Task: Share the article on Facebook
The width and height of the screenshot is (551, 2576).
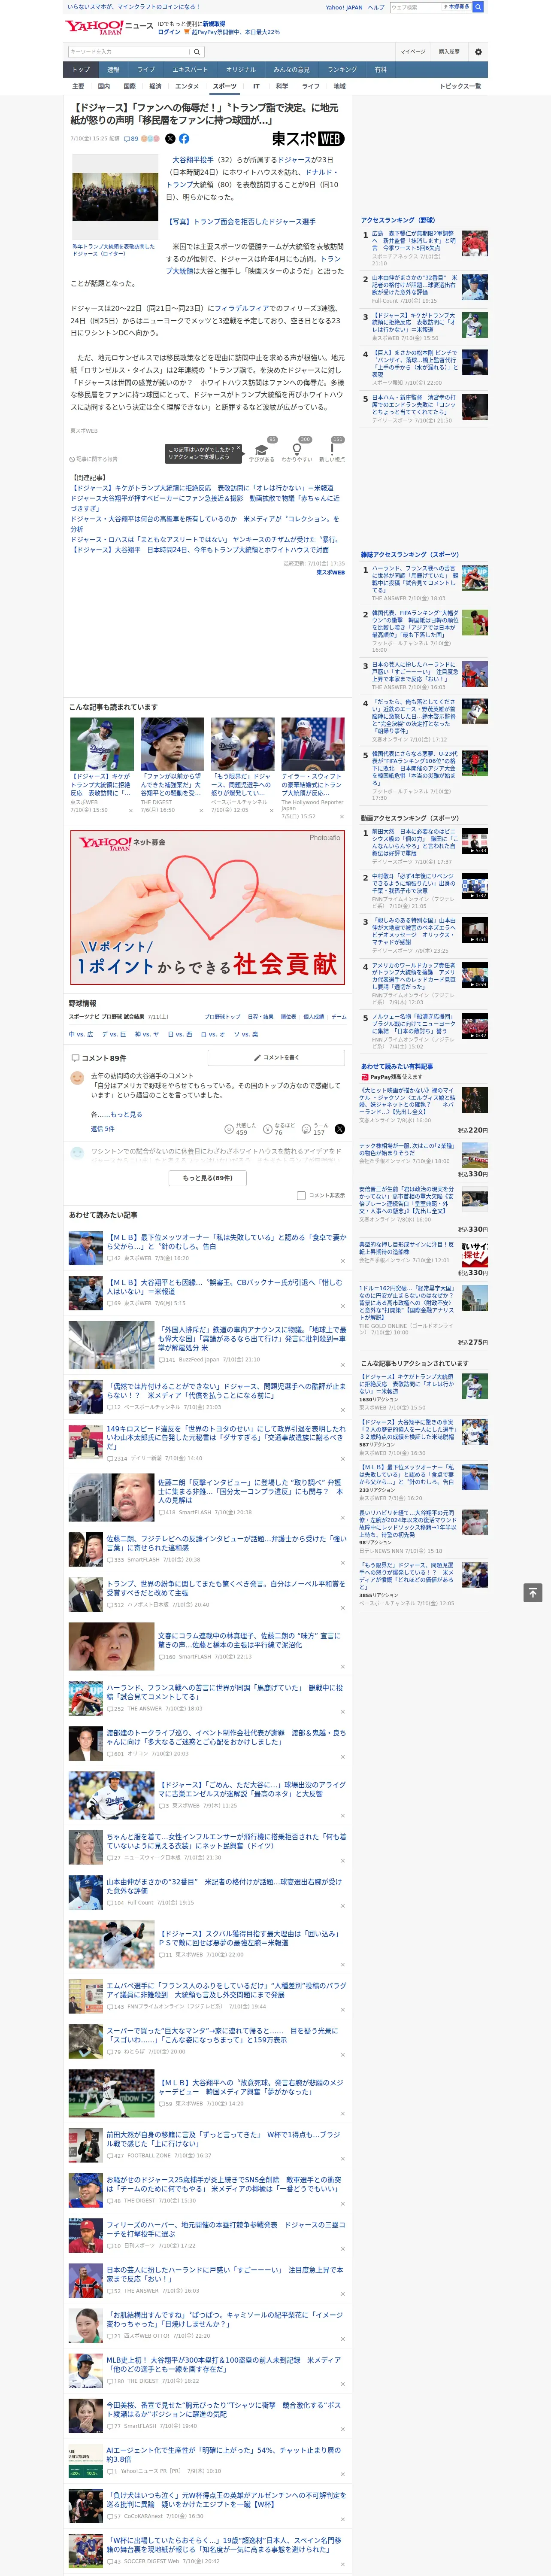Action: click(x=184, y=139)
